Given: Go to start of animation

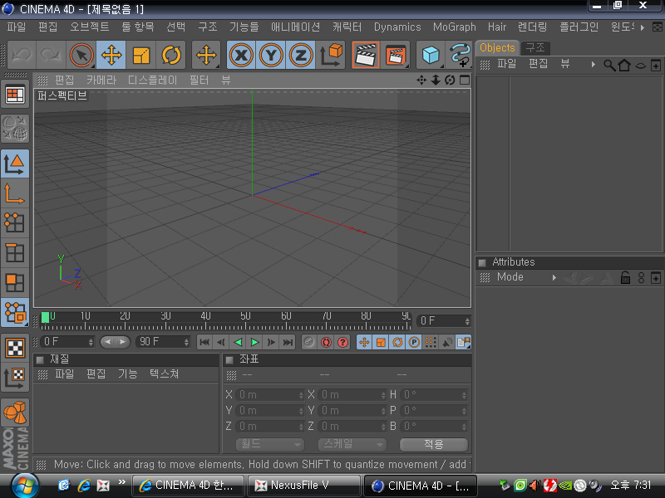Looking at the screenshot, I should click(204, 342).
